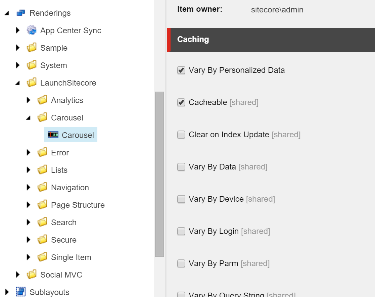Click the LaunchSitecore folder icon
The image size is (375, 297).
tap(32, 83)
